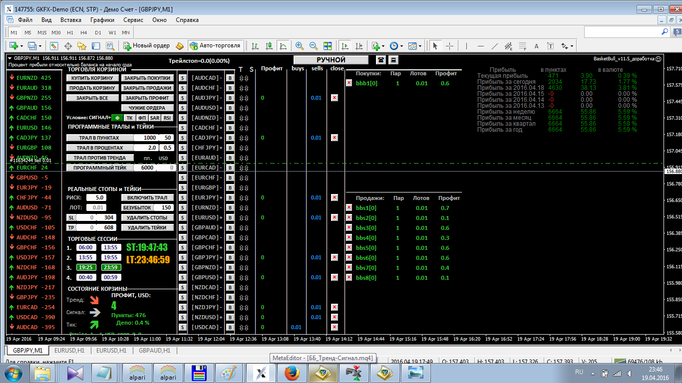Open the new chart dropdown arrow
This screenshot has width=682, height=383.
[21, 46]
